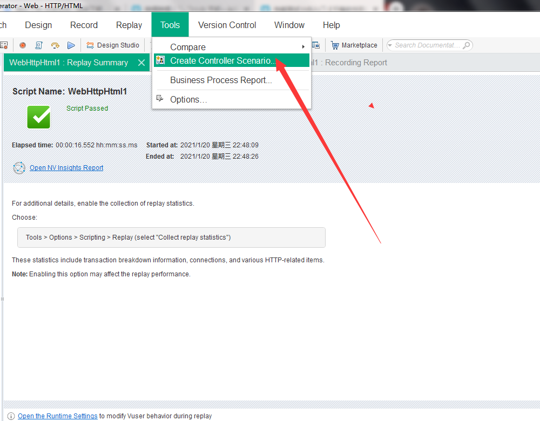Choose Options from the Tools menu
This screenshot has width=540, height=421.
[188, 99]
